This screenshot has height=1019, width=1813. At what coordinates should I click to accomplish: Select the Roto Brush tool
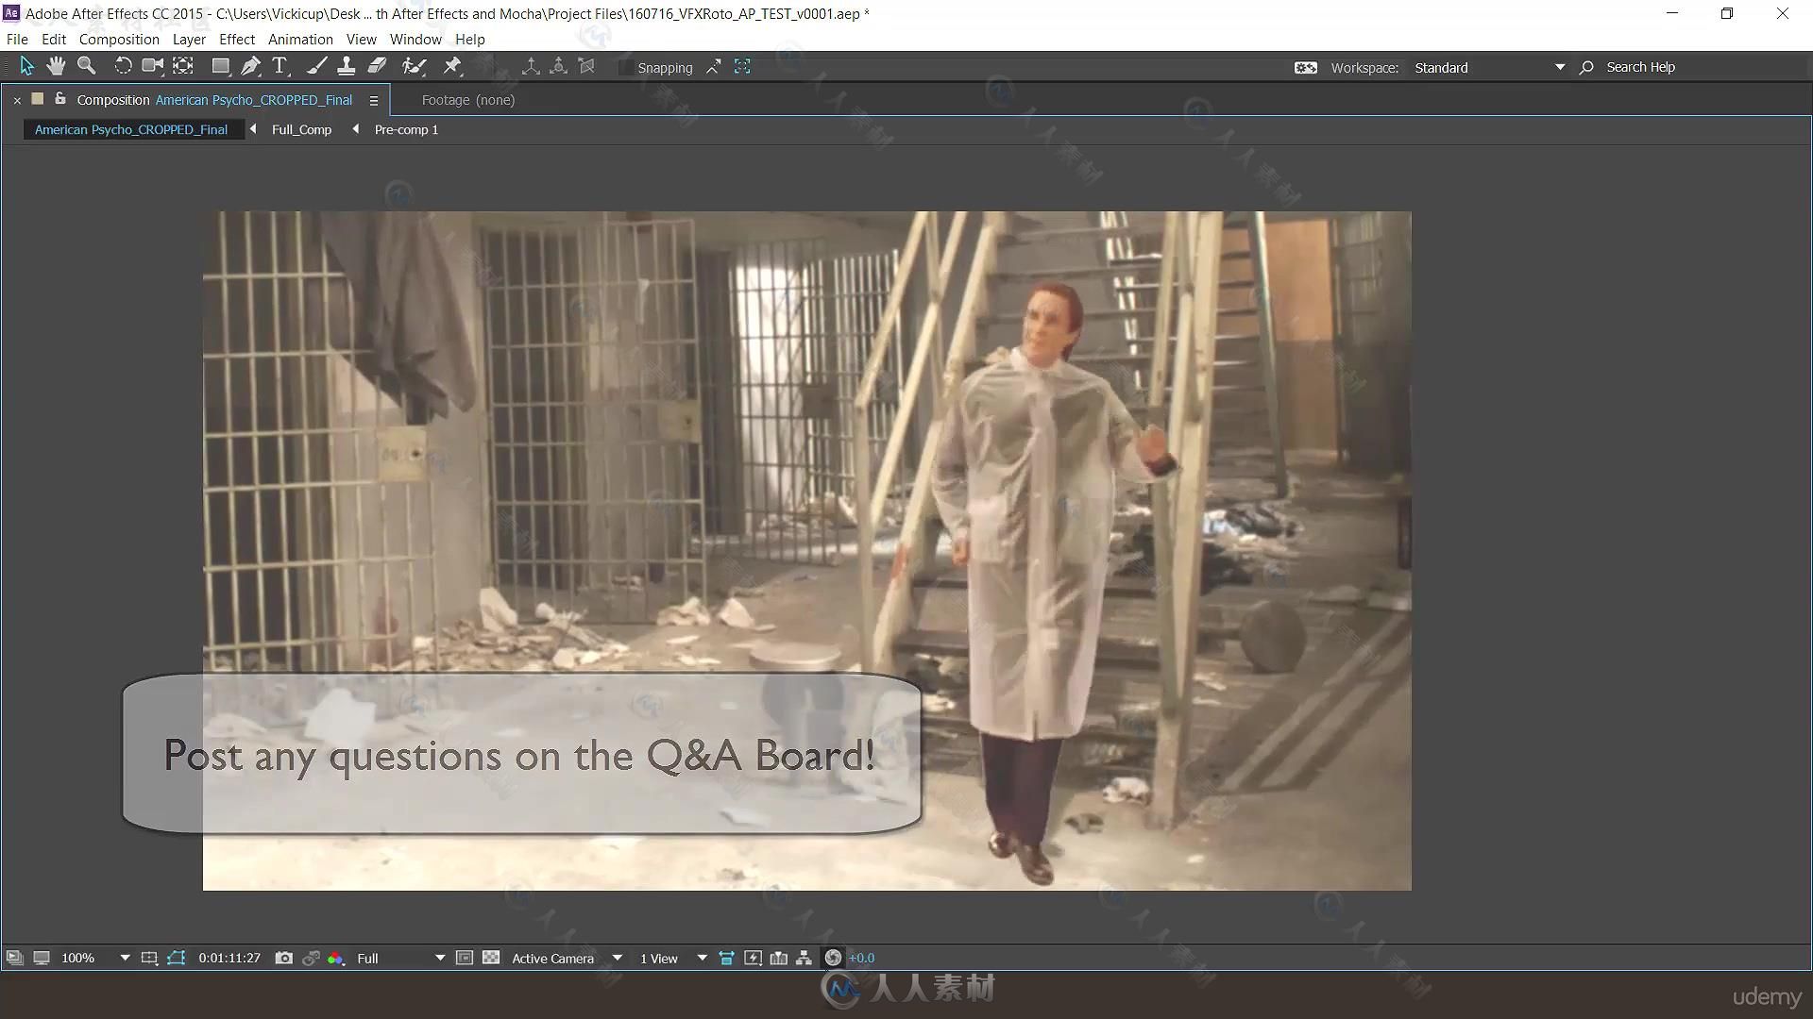pos(414,66)
